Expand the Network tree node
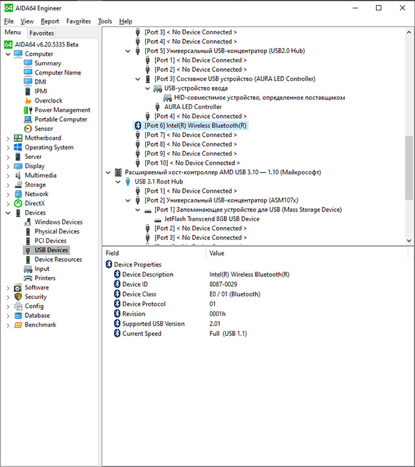This screenshot has height=467, width=415. pos(8,194)
